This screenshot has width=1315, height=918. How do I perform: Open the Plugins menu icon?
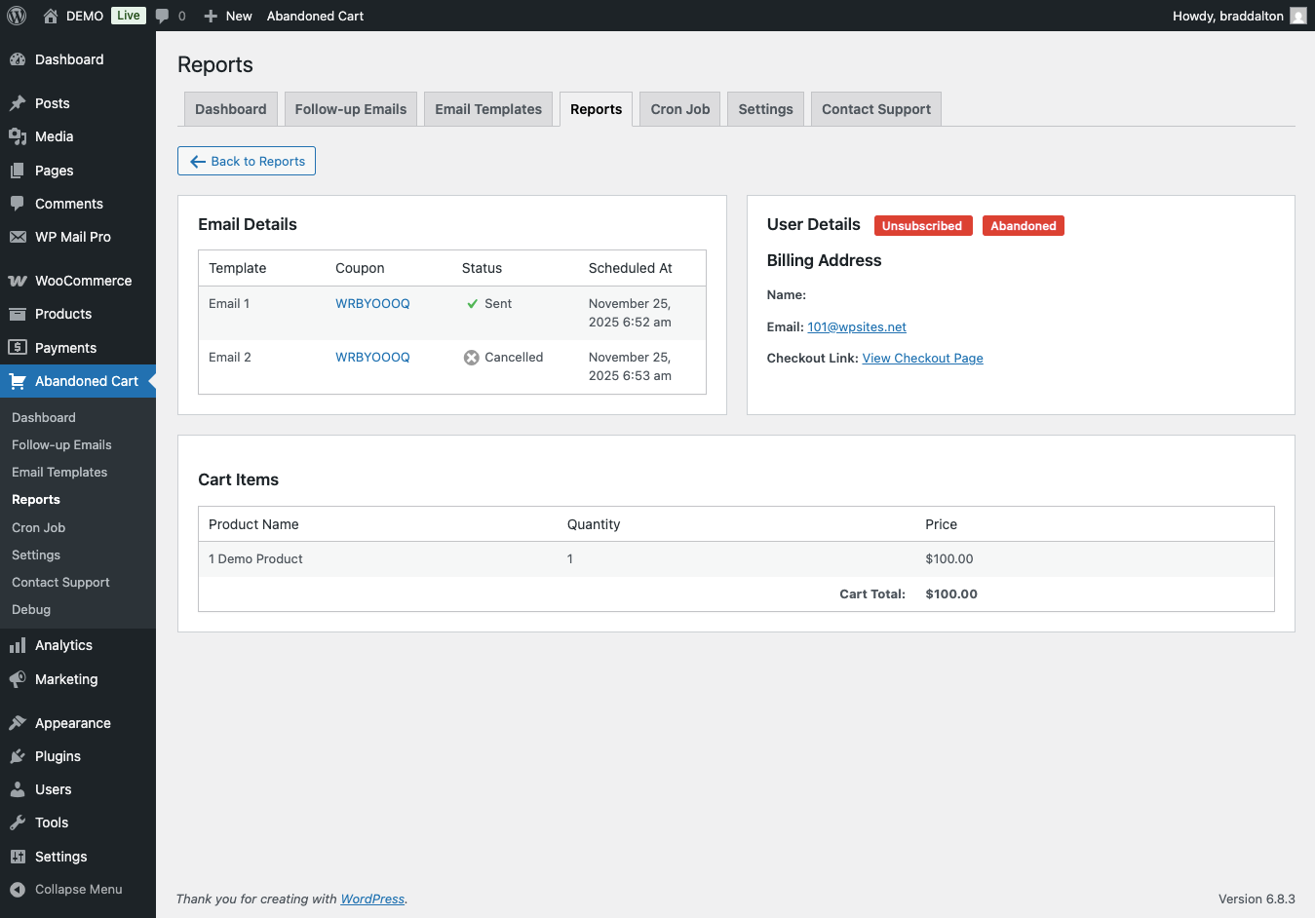tap(18, 756)
